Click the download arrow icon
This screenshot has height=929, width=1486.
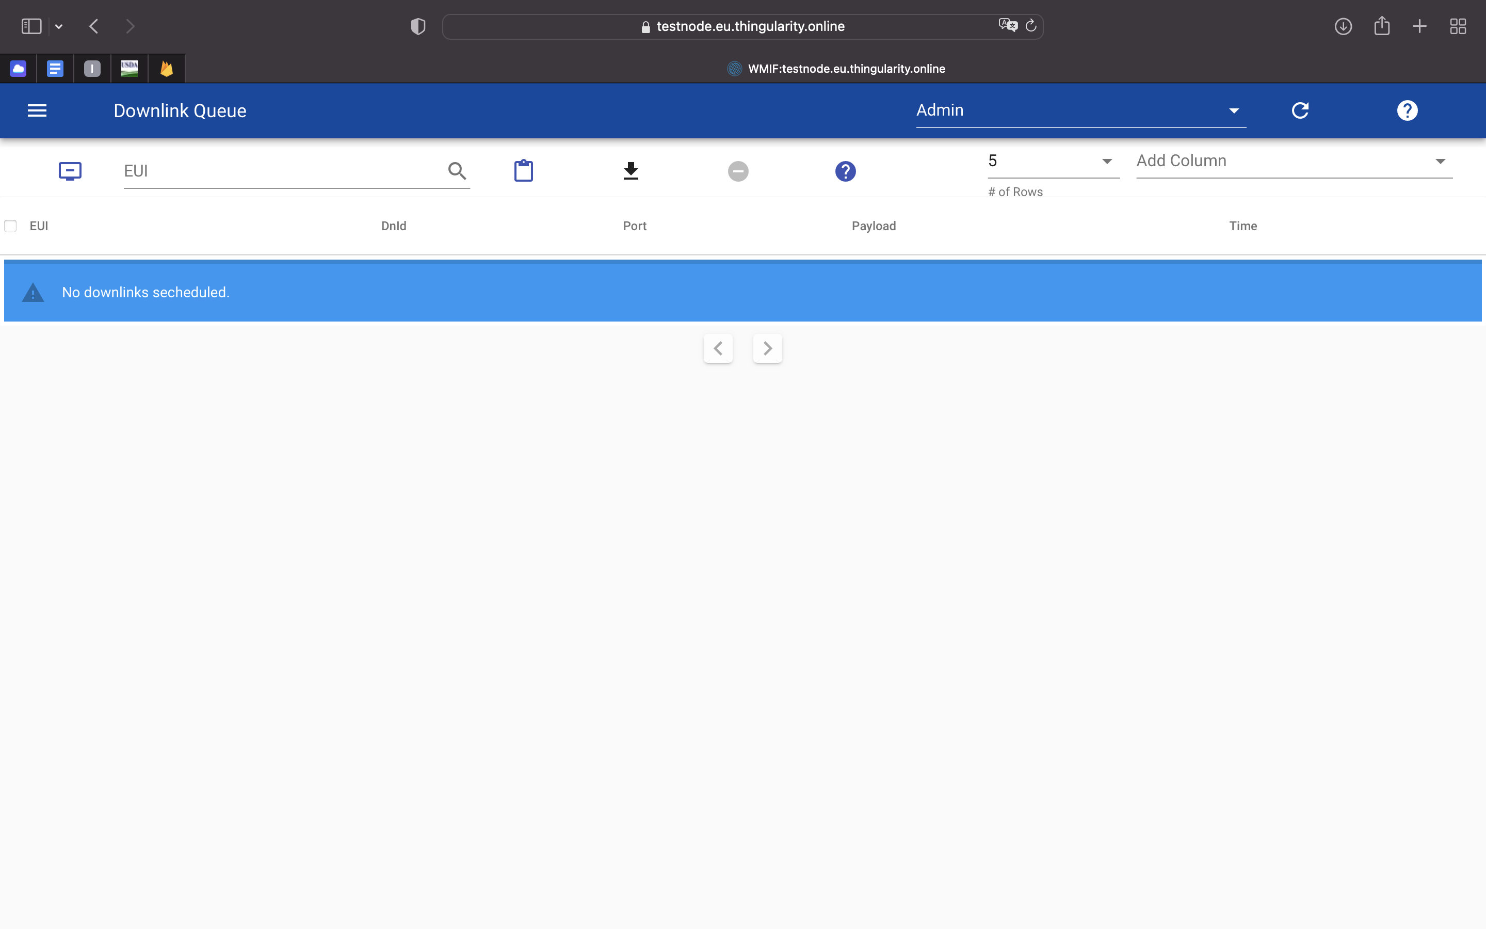coord(631,171)
